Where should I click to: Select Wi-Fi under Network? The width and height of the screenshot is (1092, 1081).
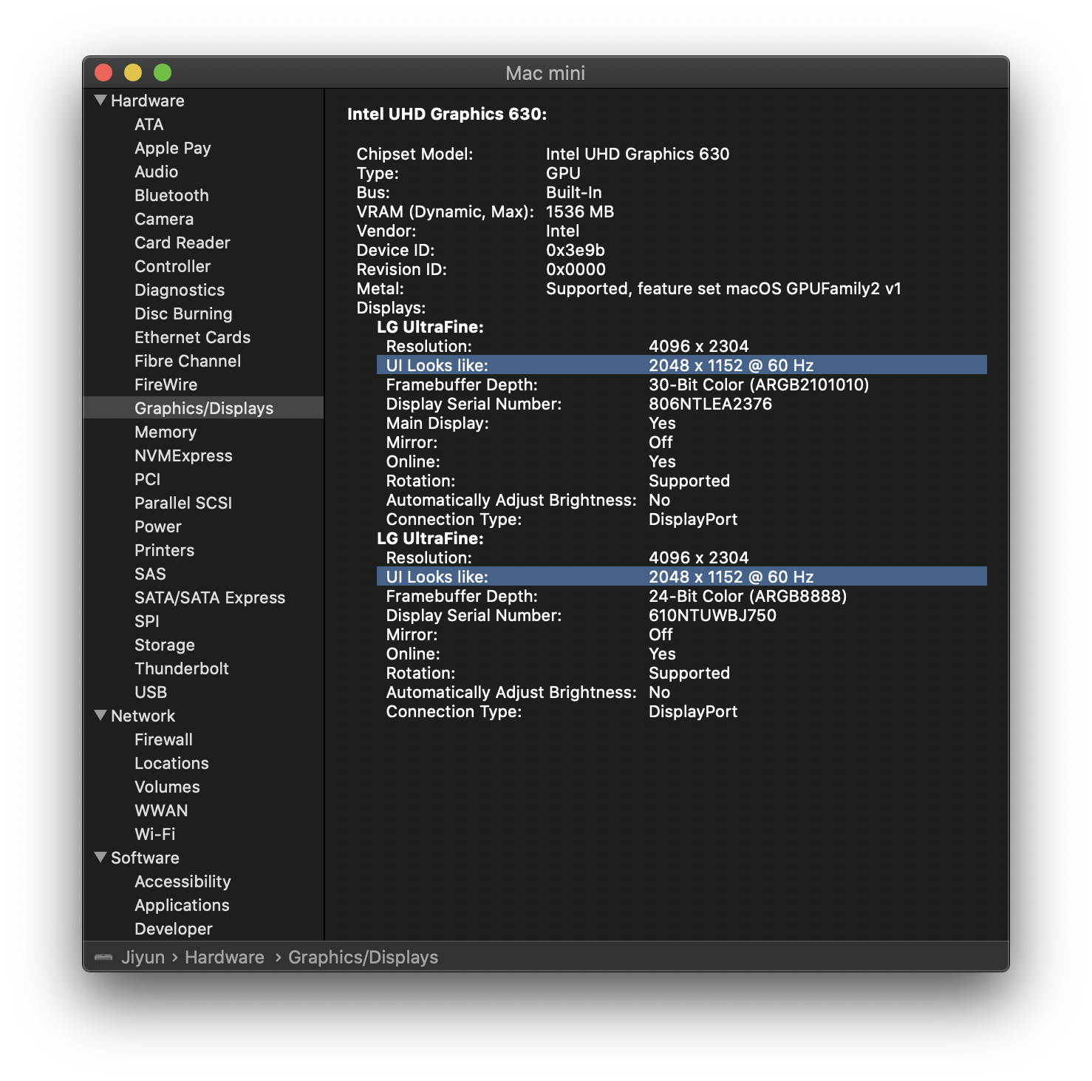[155, 834]
